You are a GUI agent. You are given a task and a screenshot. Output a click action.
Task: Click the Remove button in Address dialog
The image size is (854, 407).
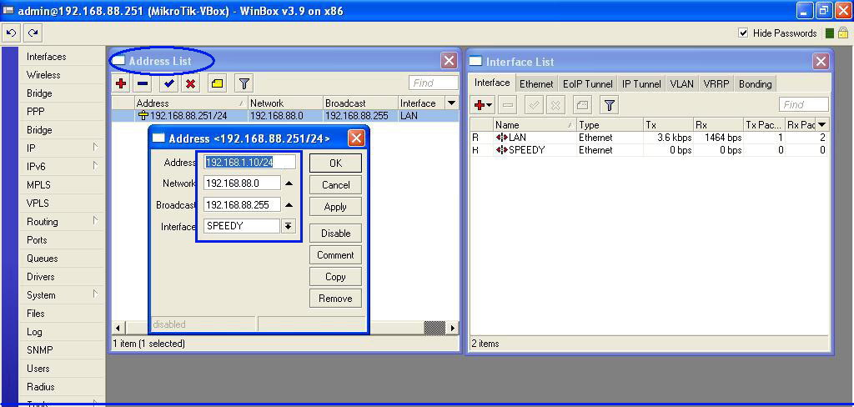pos(335,299)
